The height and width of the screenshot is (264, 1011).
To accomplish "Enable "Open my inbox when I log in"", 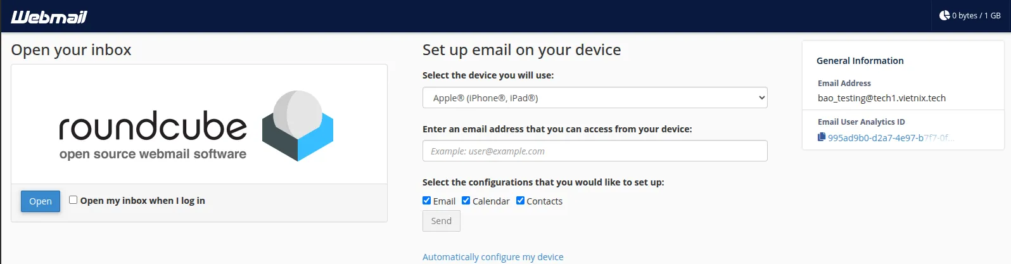I will coord(73,200).
